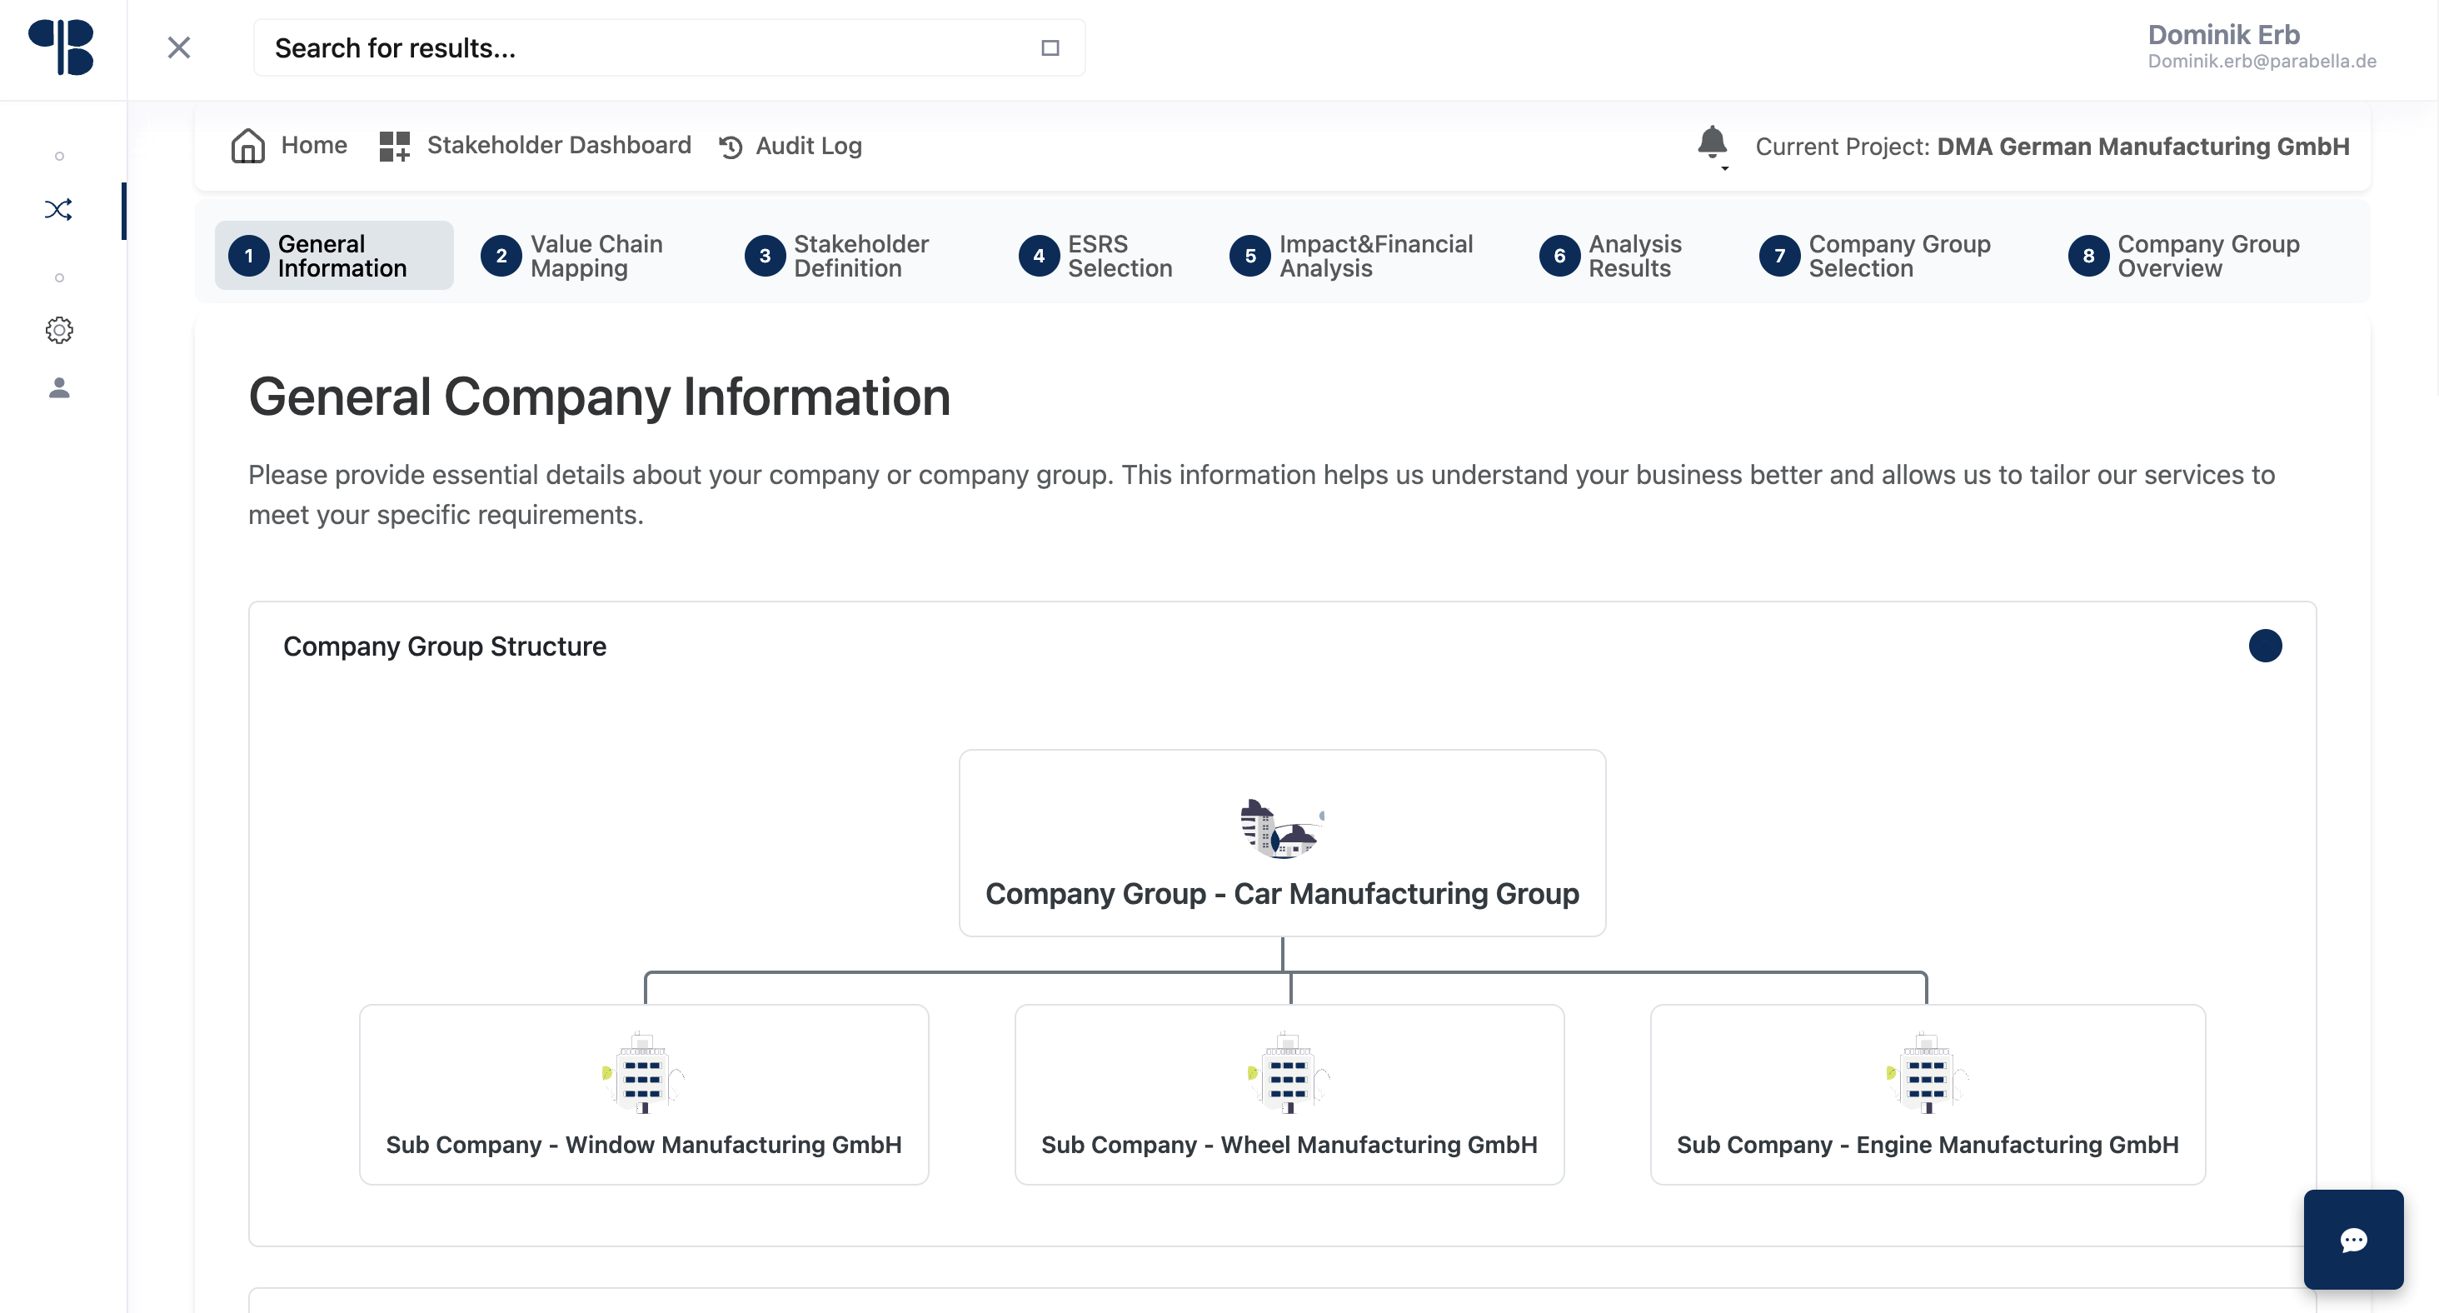
Task: Click the Parabella logo icon
Action: pyautogui.click(x=62, y=47)
